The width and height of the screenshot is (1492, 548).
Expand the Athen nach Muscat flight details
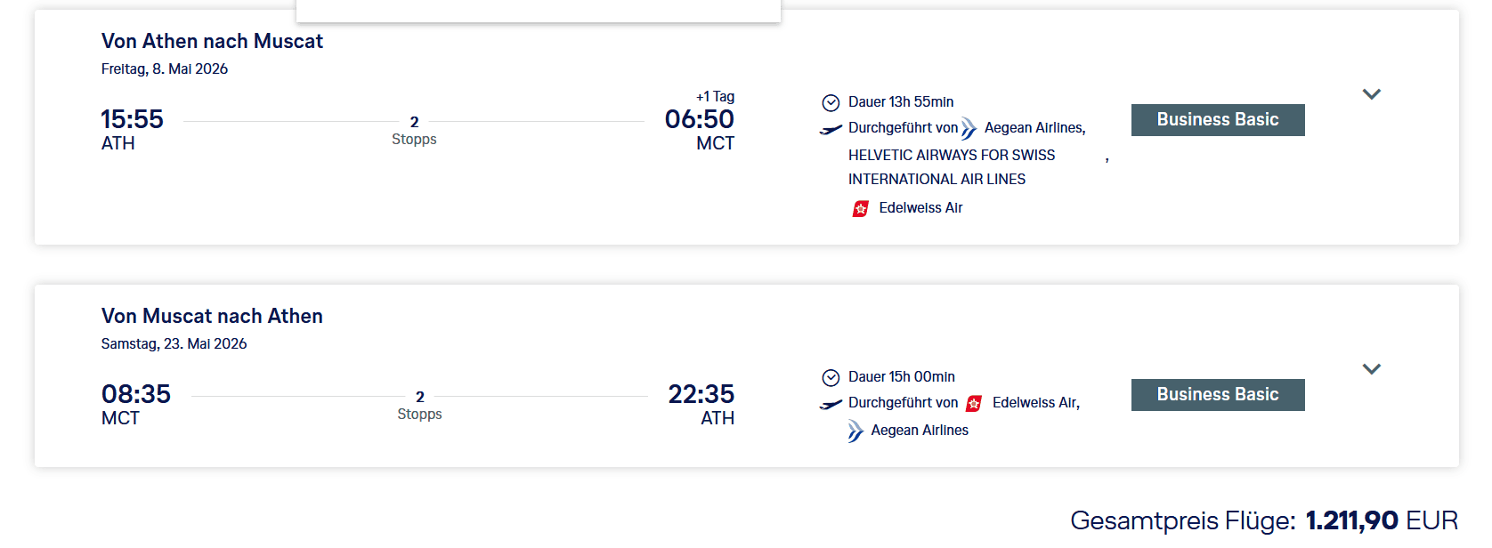point(1371,94)
